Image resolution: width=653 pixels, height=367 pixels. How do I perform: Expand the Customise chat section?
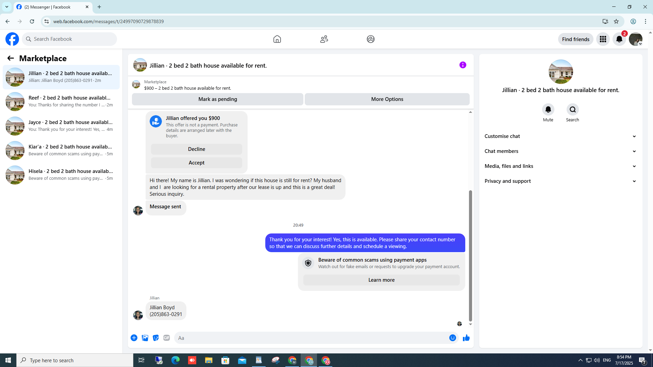(x=560, y=136)
